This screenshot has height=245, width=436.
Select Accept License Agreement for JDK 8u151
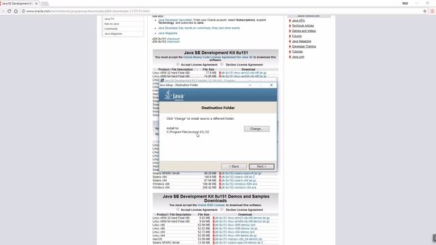pos(178,64)
